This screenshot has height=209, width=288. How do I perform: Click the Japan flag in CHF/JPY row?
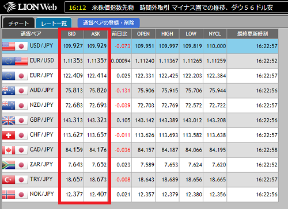pyautogui.click(x=21, y=135)
